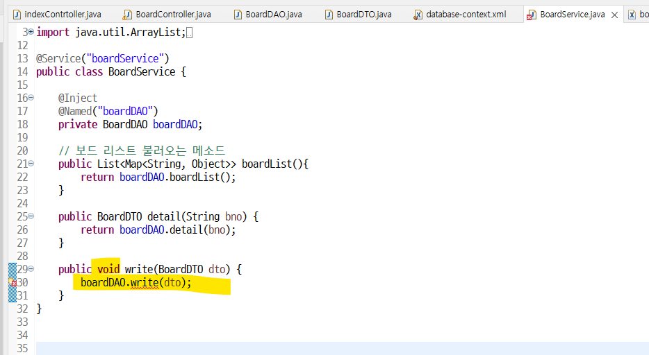Click the XML icon on the cut-off rightmost tab
The height and width of the screenshot is (355, 649).
click(632, 15)
